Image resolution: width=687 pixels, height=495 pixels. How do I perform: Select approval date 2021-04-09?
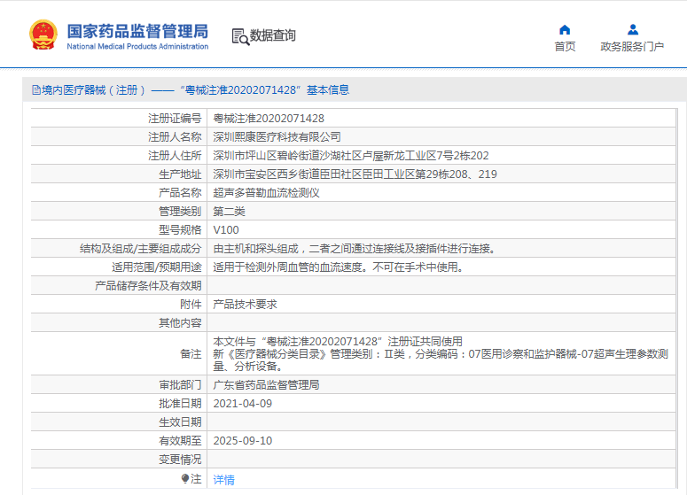click(243, 404)
